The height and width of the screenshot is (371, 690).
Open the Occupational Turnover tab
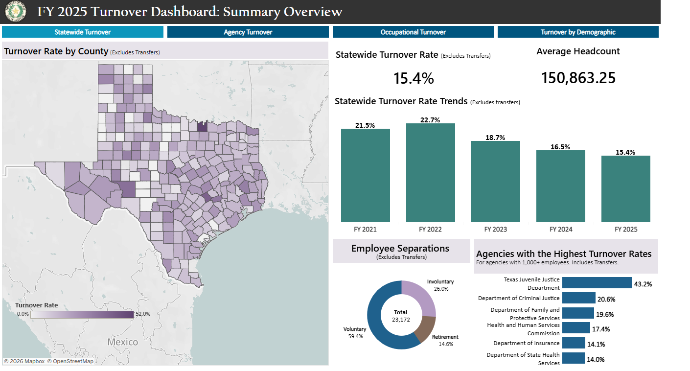coord(413,32)
